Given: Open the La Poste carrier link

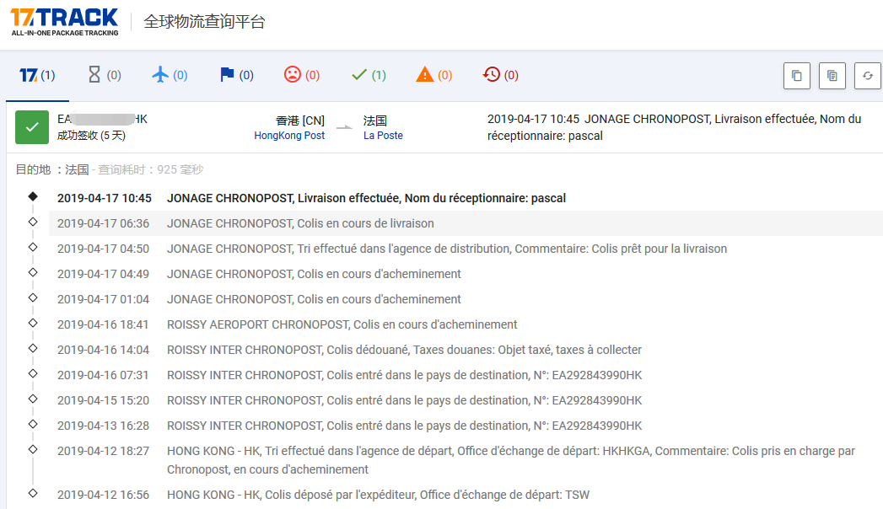Looking at the screenshot, I should pyautogui.click(x=383, y=136).
